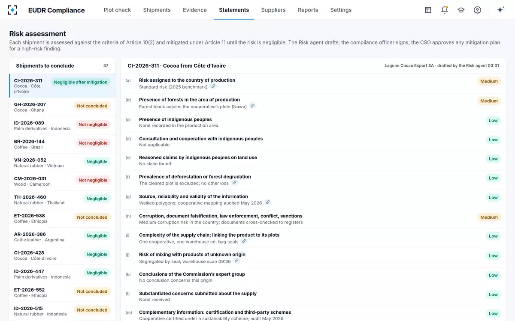This screenshot has width=515, height=321.
Task: Launch the AI sparkle assistant icon
Action: [x=500, y=10]
